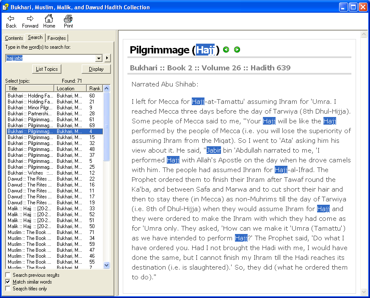Open the search history dropdown arrow
The width and height of the screenshot is (370, 298).
click(x=99, y=58)
